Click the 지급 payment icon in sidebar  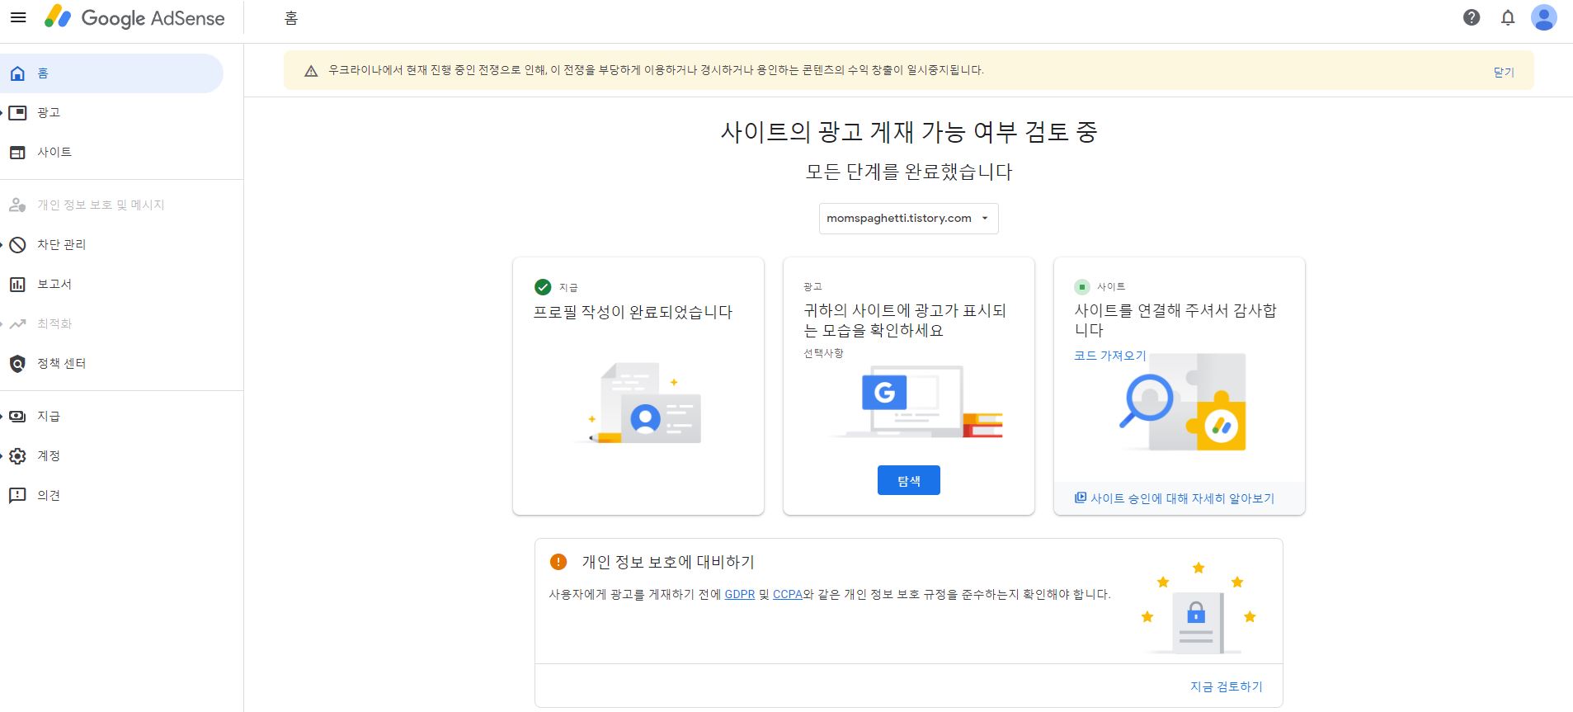pyautogui.click(x=17, y=417)
